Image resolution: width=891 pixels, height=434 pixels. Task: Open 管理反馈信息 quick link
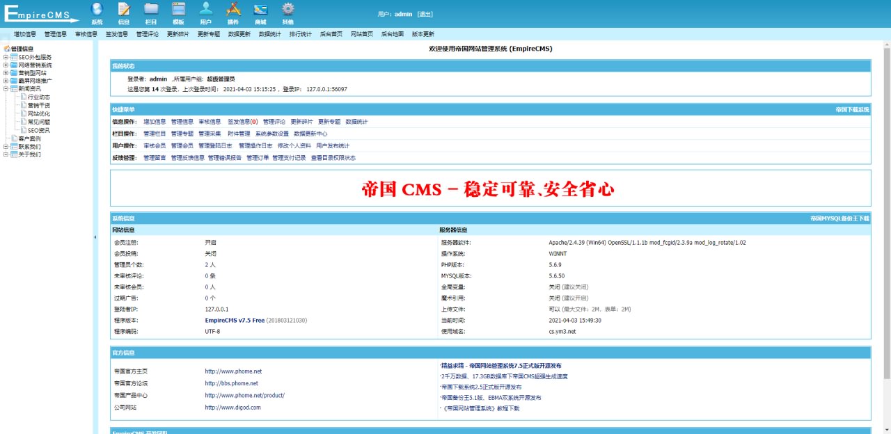188,158
